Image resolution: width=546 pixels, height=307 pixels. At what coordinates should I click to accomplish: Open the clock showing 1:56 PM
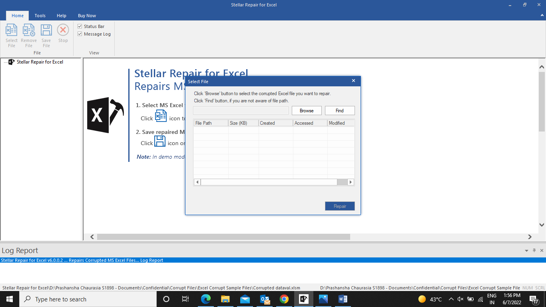coord(512,299)
